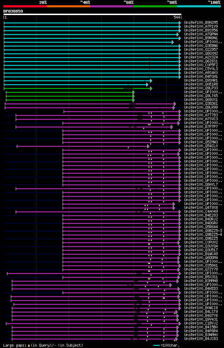Viewport: 224px width, 348px height.
Task: Open hit UniRef100_Q8AYL7
Action: tap(201, 184)
